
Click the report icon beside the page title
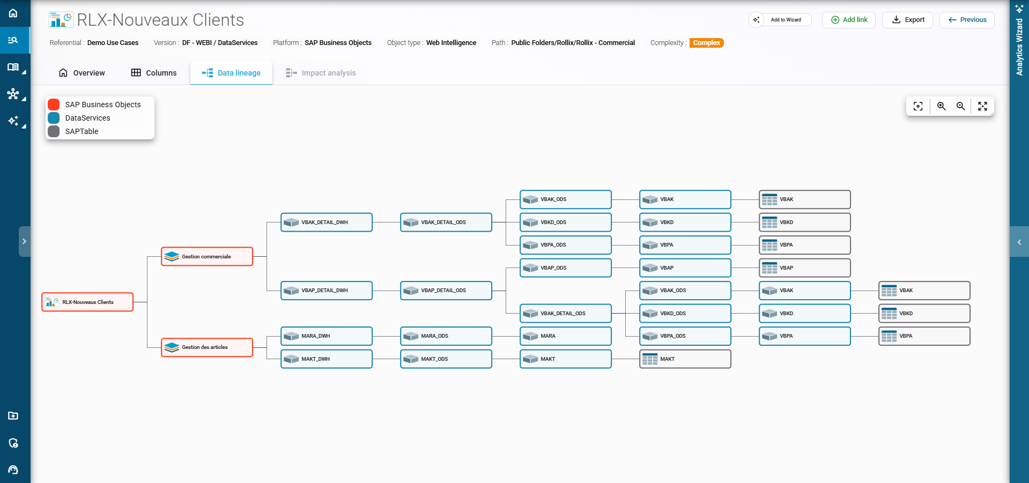click(x=61, y=20)
